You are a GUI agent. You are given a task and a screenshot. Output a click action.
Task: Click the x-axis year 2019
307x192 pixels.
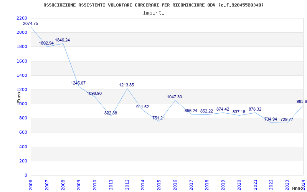point(223,185)
